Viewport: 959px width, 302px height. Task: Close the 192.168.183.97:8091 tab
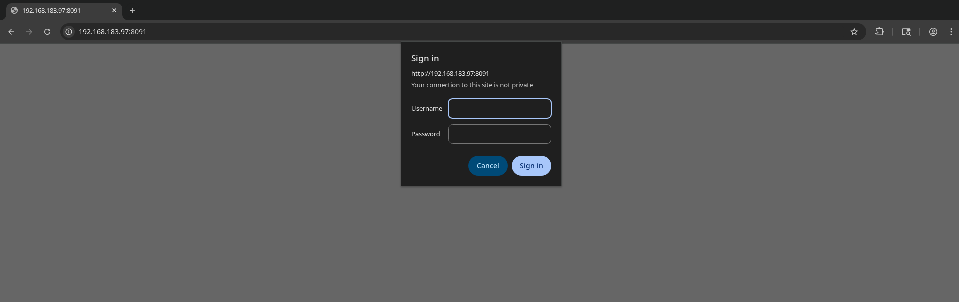pyautogui.click(x=114, y=10)
